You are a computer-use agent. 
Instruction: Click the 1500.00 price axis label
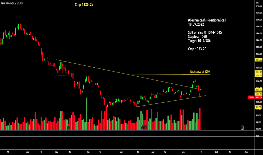coord(259,34)
